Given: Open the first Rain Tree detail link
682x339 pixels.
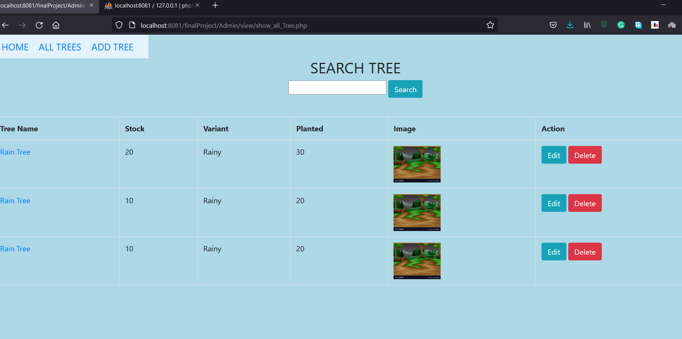Looking at the screenshot, I should [x=15, y=152].
